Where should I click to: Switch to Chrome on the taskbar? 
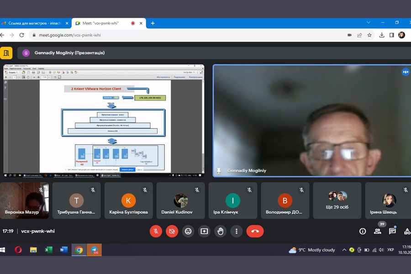pyautogui.click(x=79, y=250)
